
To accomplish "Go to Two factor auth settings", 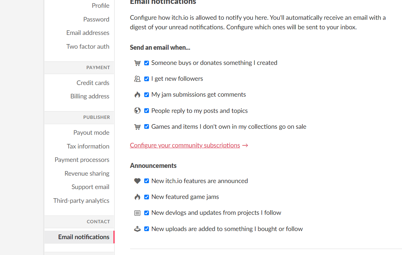I will point(88,47).
